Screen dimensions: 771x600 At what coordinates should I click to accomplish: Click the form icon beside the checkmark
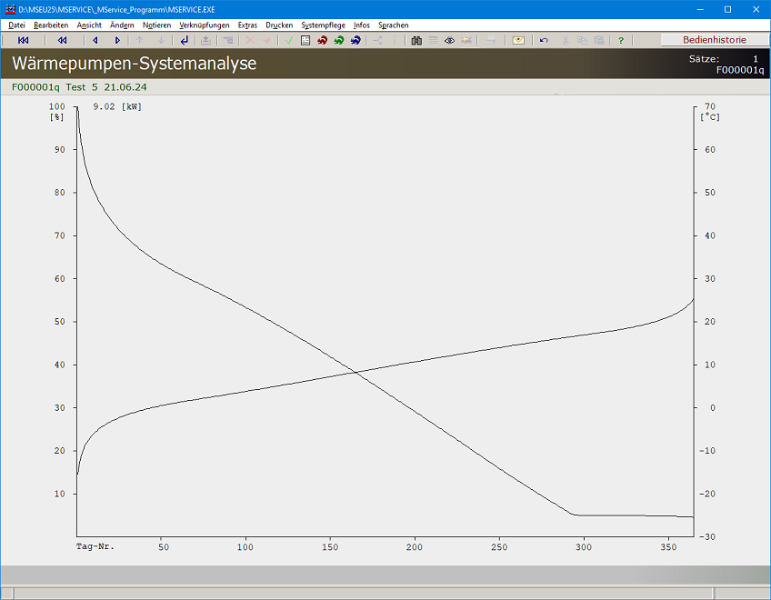[x=305, y=40]
